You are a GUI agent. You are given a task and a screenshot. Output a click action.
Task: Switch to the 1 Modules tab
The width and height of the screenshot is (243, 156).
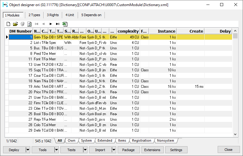(x=13, y=15)
